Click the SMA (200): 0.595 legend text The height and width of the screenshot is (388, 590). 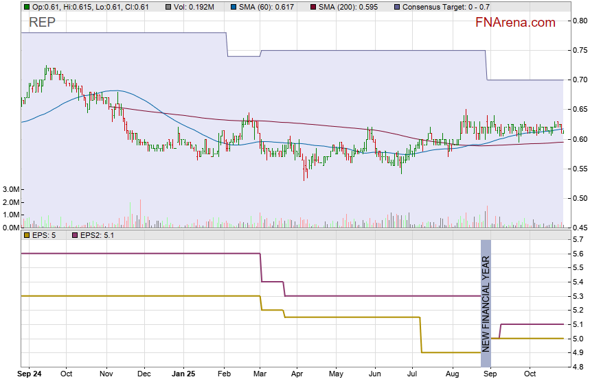(349, 6)
